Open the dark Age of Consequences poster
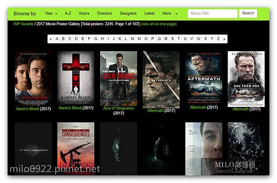This screenshot has width=277, height=183. 33,149
